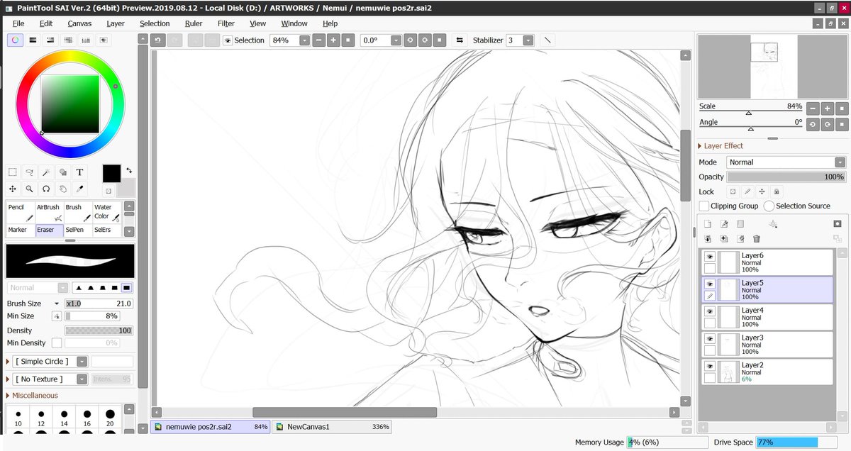Create a new normal layer
The width and height of the screenshot is (851, 451).
click(x=708, y=223)
